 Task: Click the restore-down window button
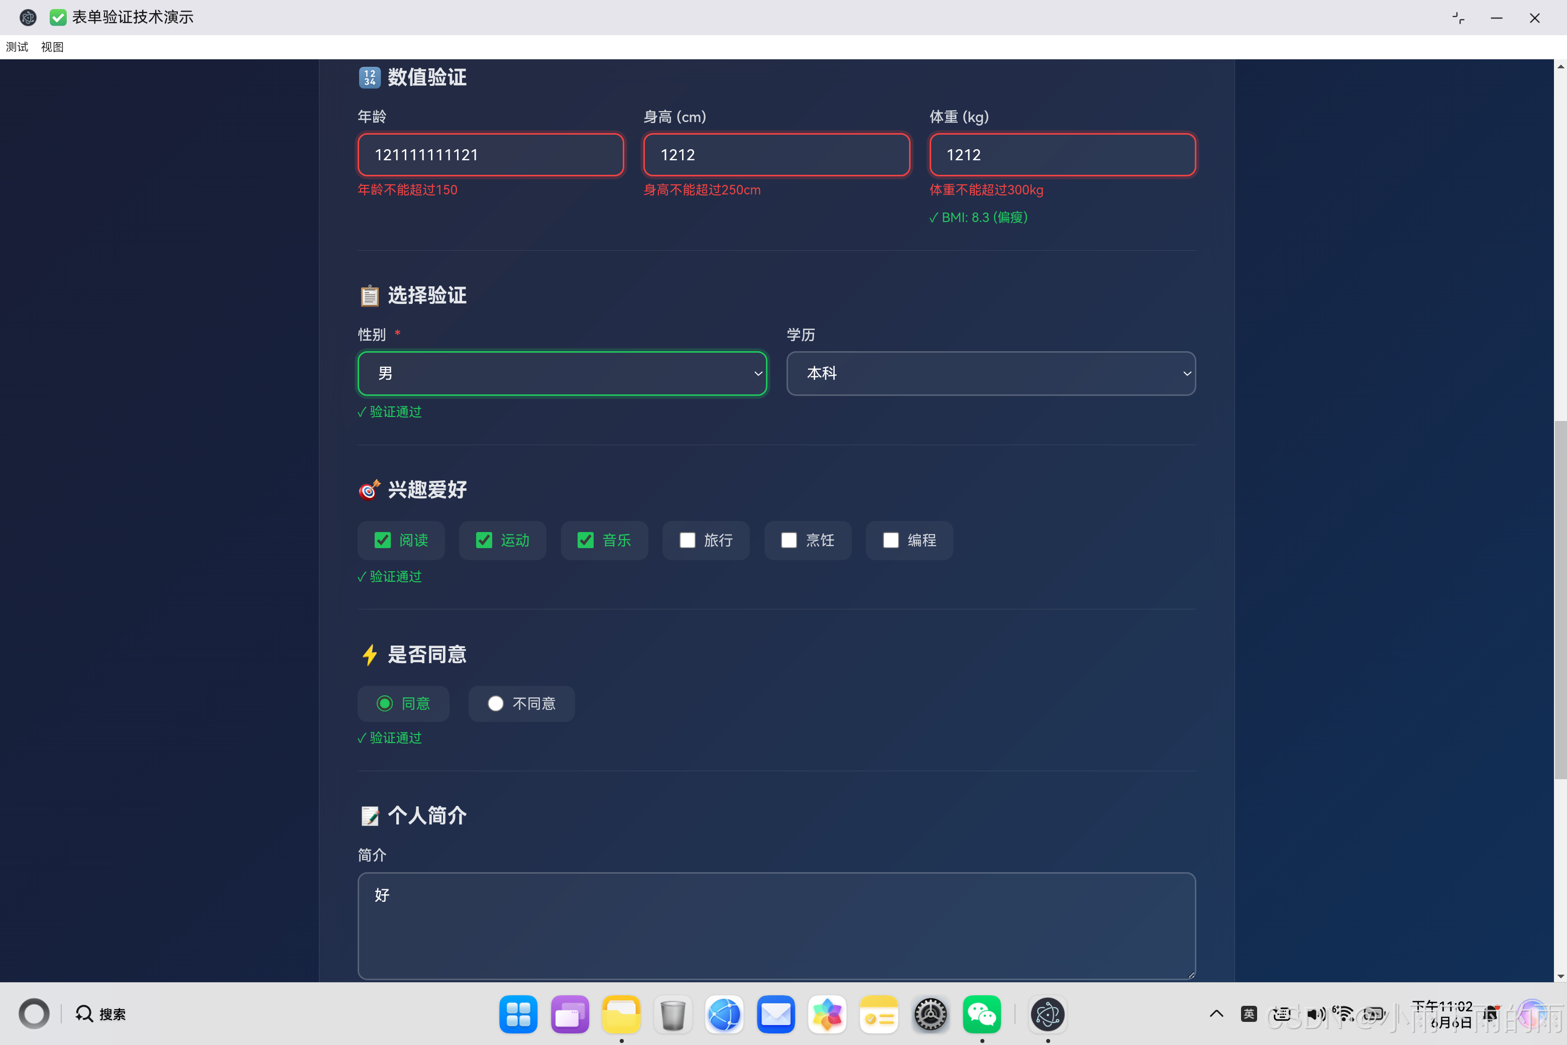(x=1459, y=18)
